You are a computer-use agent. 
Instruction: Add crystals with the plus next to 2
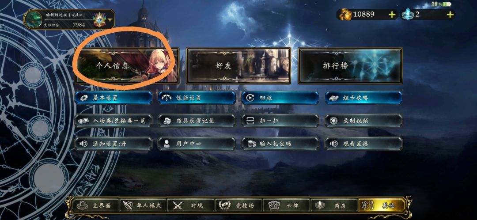(450, 15)
